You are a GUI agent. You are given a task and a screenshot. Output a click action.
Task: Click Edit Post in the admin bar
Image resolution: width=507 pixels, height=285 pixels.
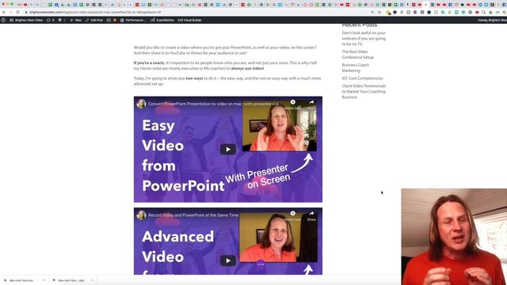pos(94,20)
